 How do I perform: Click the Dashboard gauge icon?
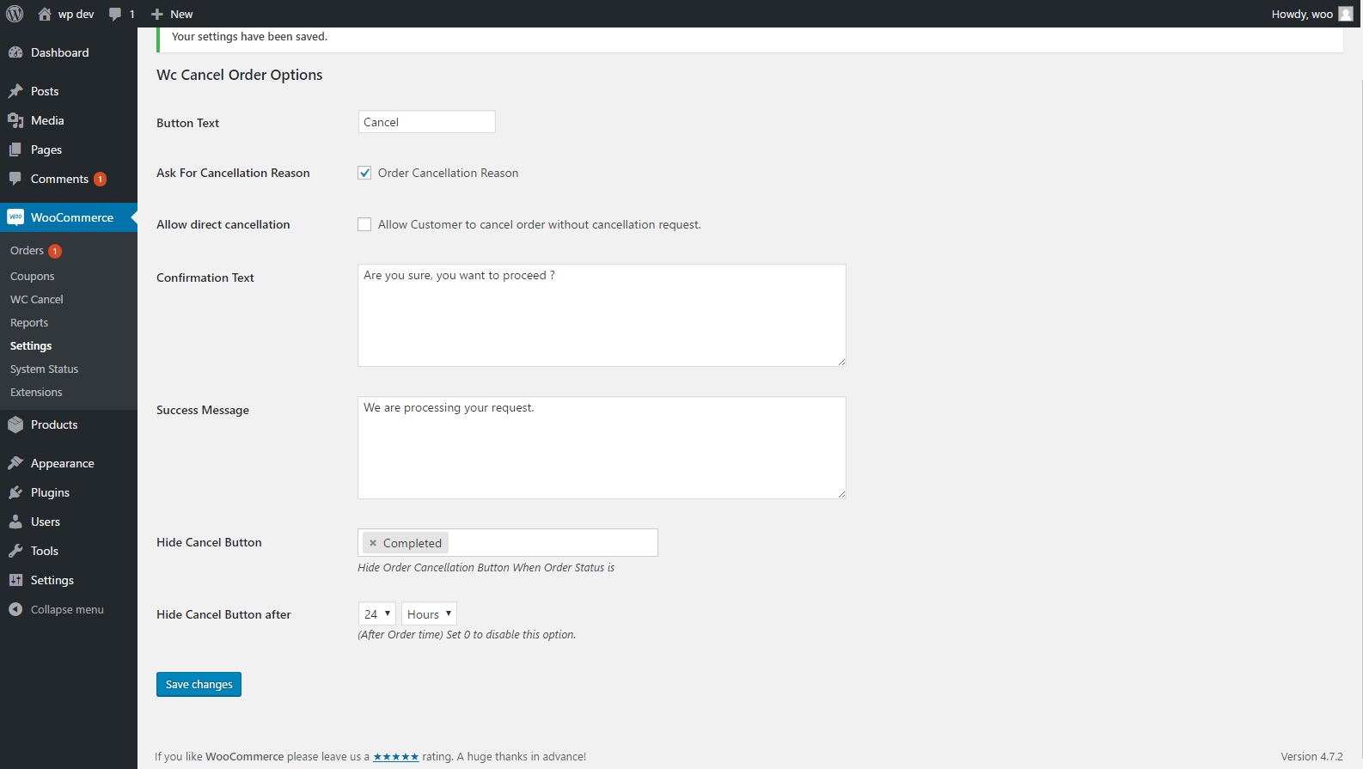click(x=15, y=52)
